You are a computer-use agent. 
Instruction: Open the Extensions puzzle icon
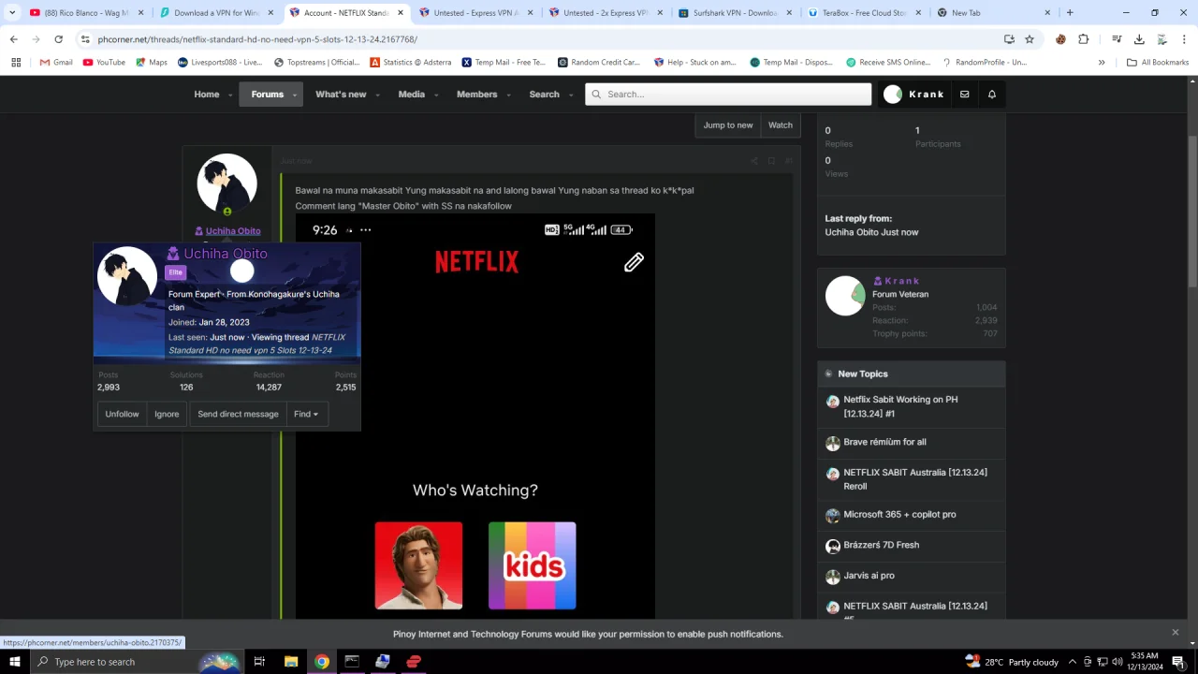[1083, 39]
